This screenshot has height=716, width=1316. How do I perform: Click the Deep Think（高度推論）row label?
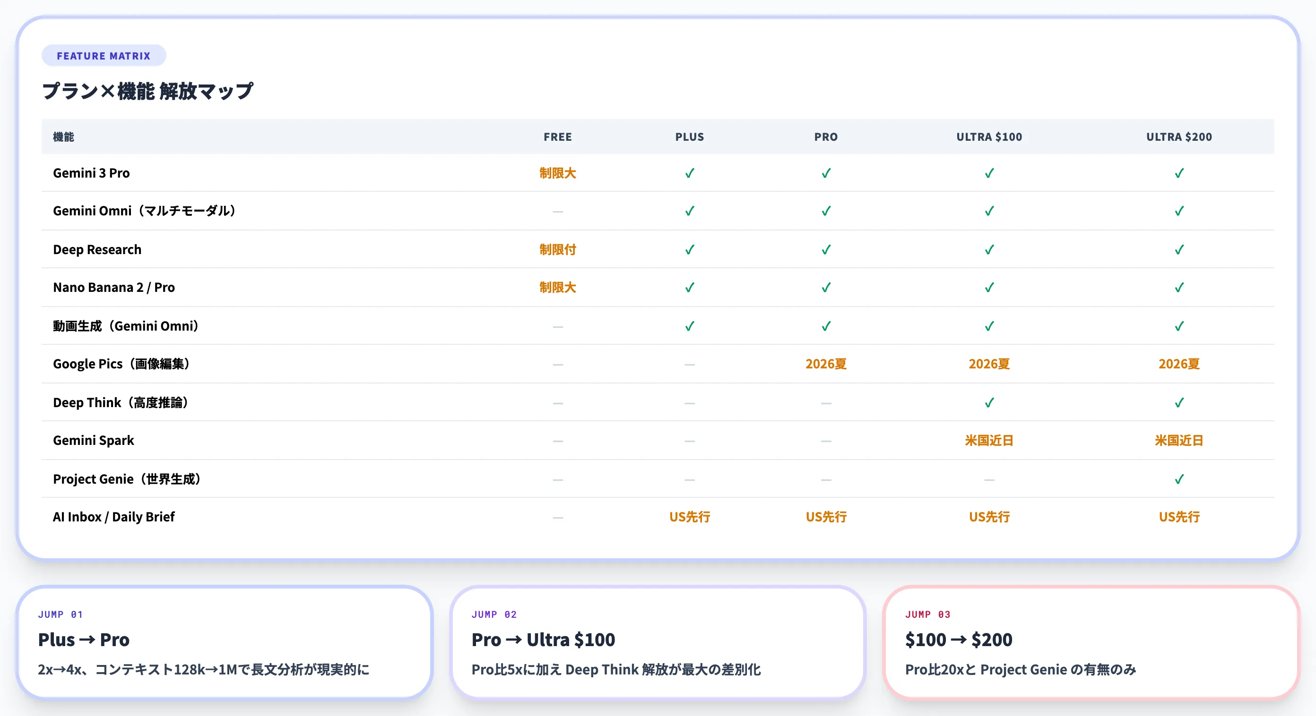click(x=122, y=403)
